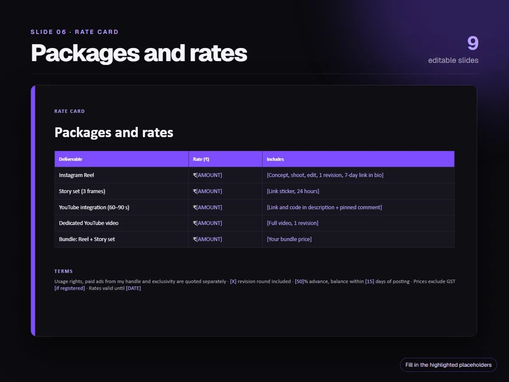Select the 'YouTube integration (60–90 s)' cell
This screenshot has width=509, height=382.
click(122, 208)
